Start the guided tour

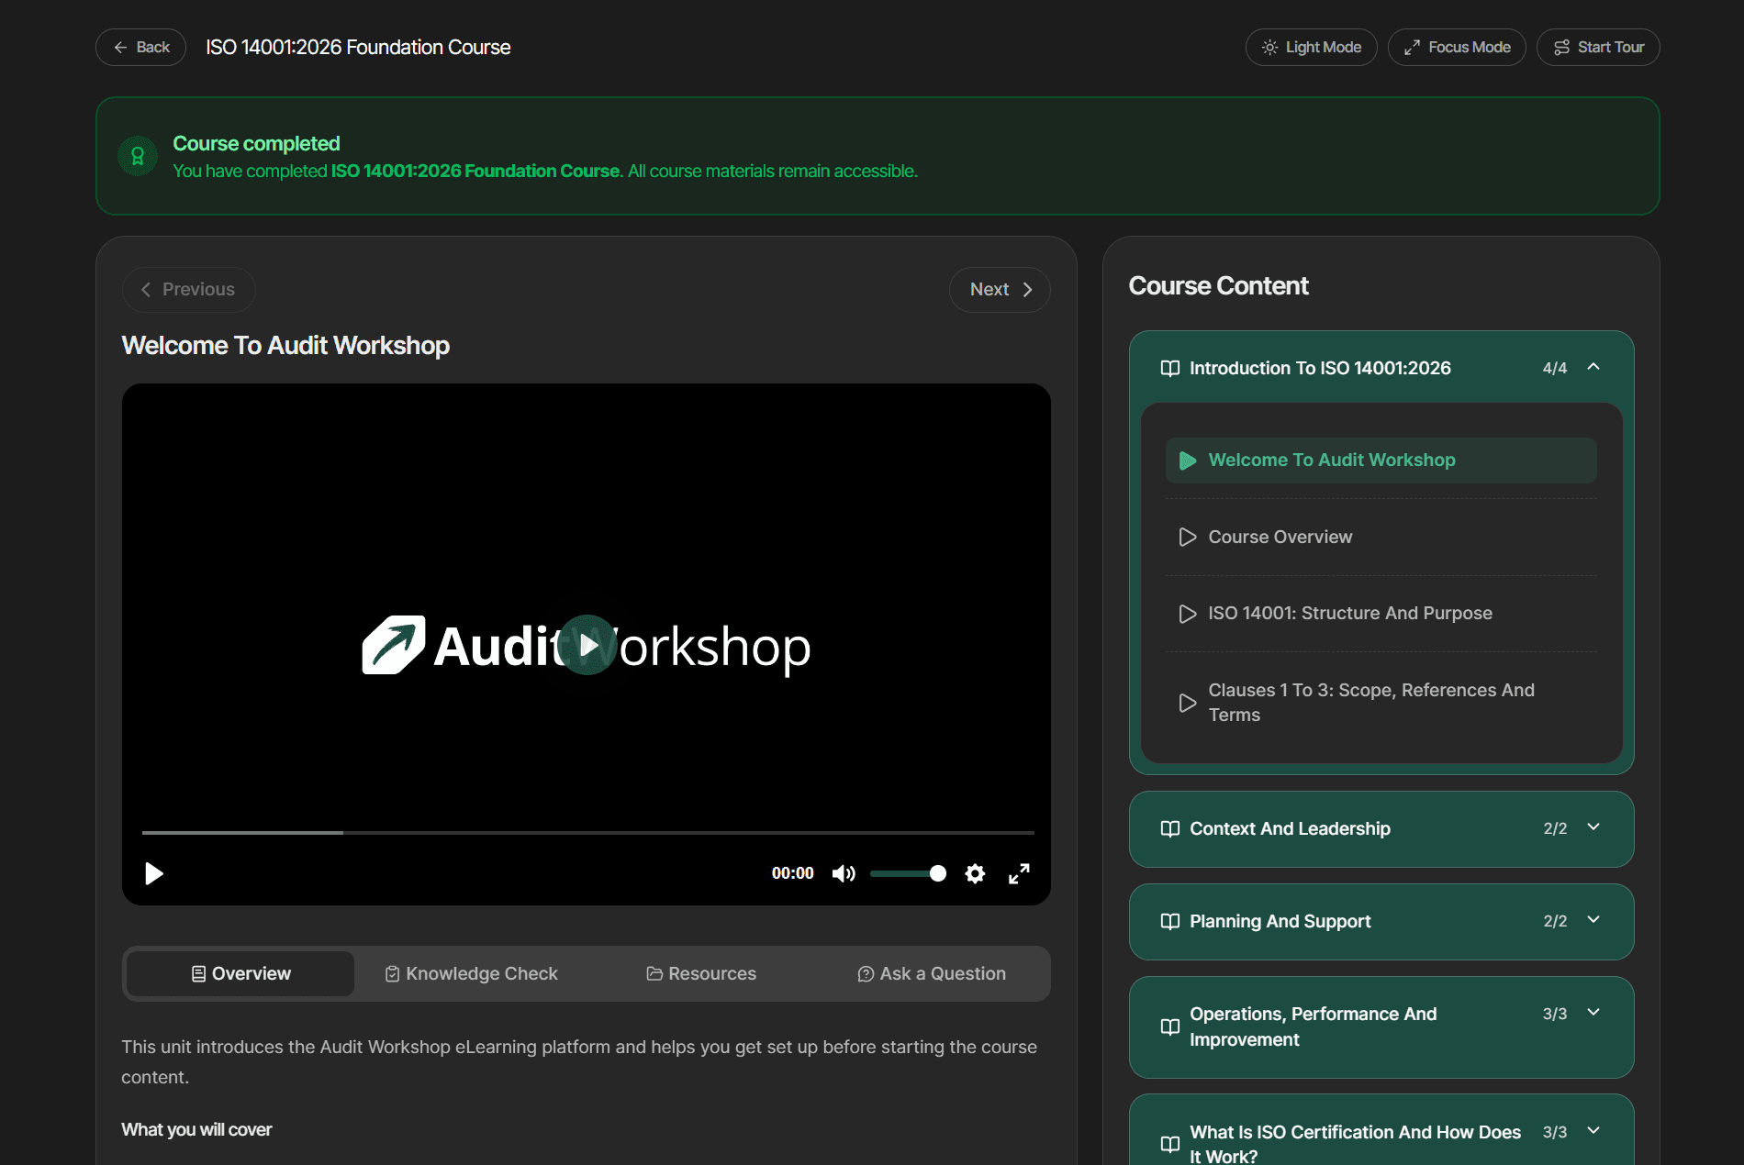(1598, 47)
